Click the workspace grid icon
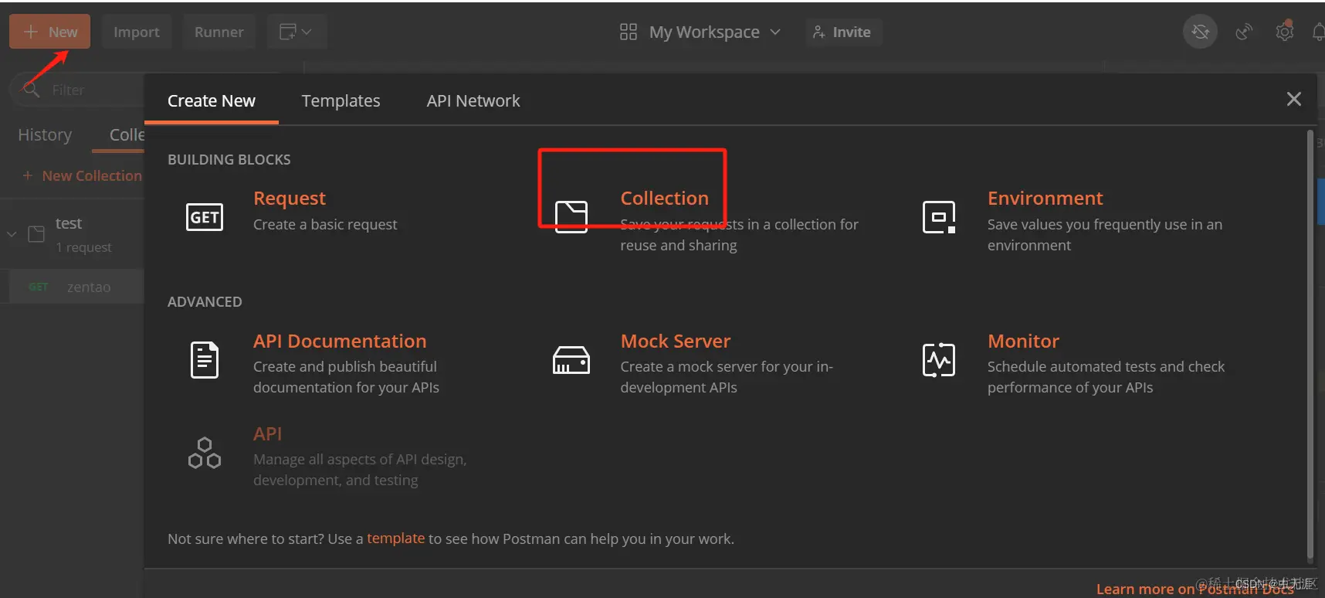The image size is (1325, 598). point(629,32)
